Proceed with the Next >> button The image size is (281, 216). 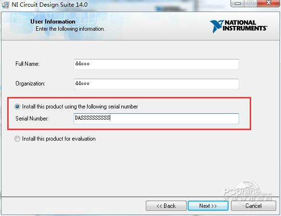coord(208,206)
